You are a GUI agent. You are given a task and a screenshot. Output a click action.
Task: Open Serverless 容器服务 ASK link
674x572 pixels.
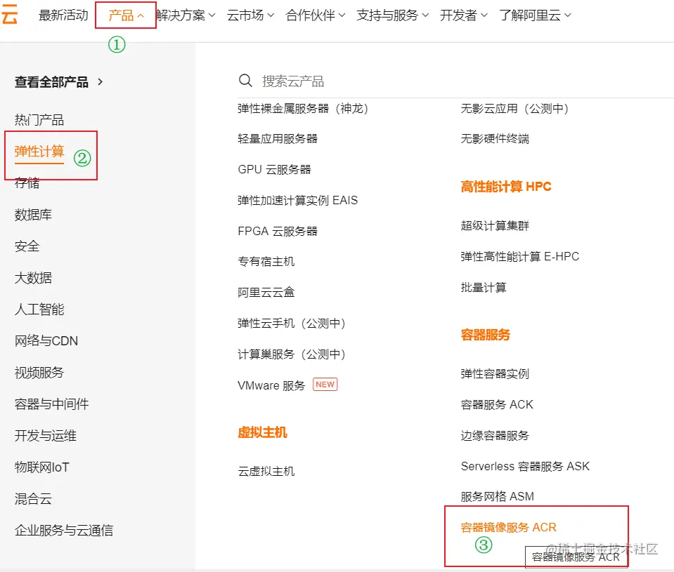click(x=525, y=467)
